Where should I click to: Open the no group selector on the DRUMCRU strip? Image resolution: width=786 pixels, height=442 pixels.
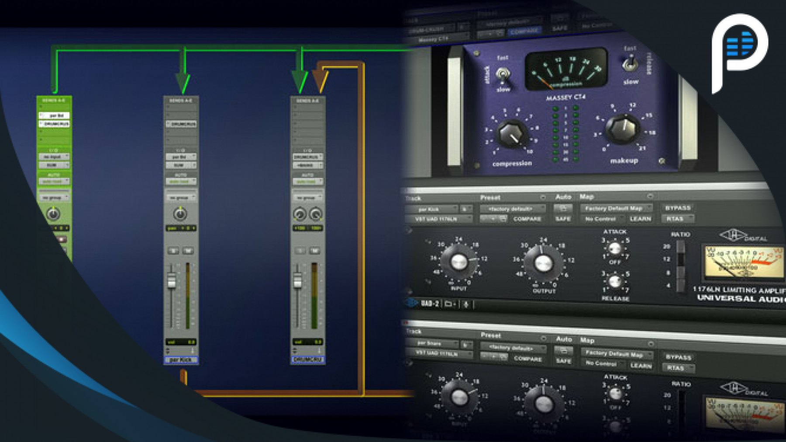pos(308,198)
